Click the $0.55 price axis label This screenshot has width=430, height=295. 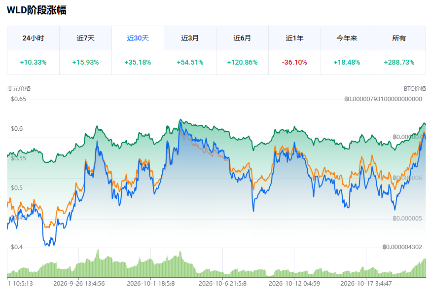(18, 158)
